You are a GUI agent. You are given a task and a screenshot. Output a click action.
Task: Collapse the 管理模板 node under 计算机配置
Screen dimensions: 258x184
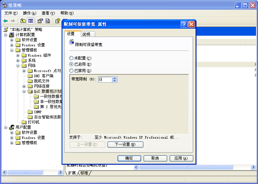click(12, 50)
